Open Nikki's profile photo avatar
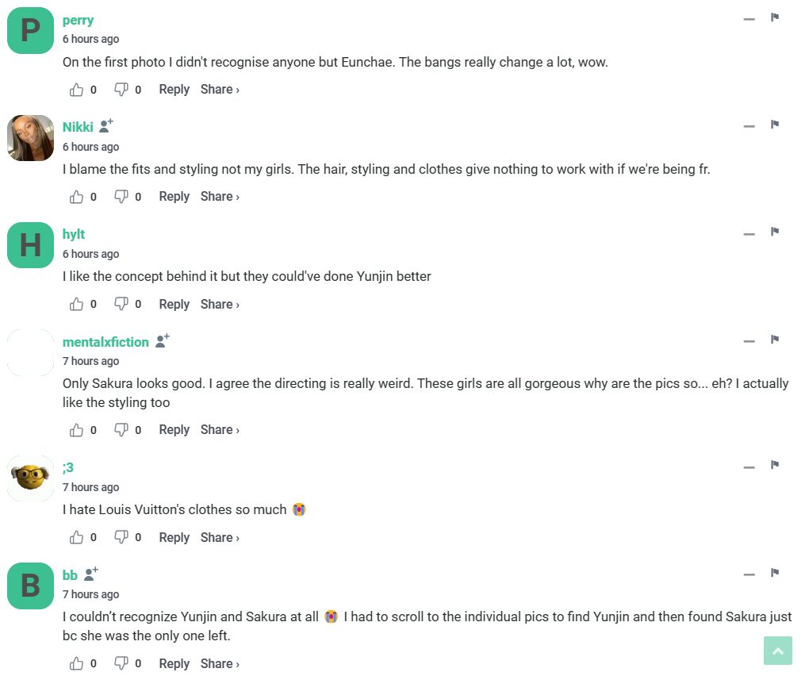 pyautogui.click(x=30, y=138)
